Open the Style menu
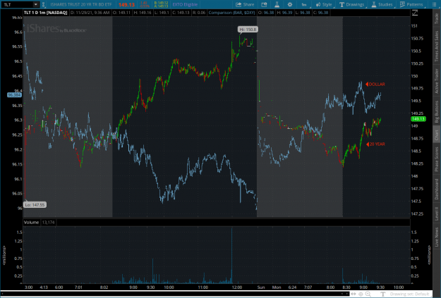The height and width of the screenshot is (298, 441). click(324, 4)
